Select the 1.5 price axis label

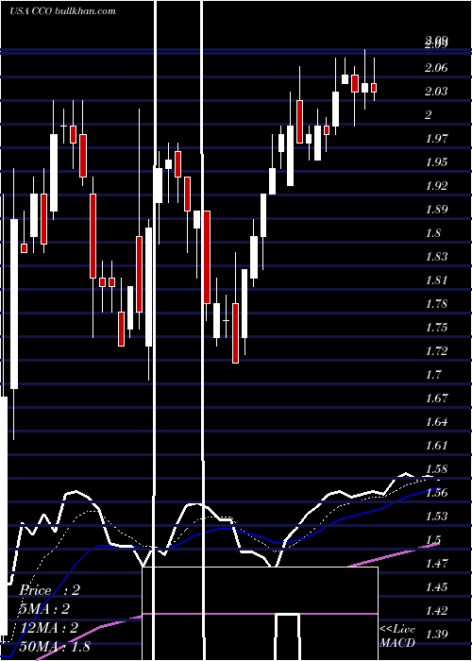433,539
